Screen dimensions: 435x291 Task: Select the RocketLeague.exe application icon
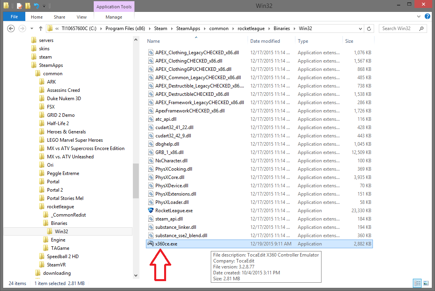coord(151,210)
